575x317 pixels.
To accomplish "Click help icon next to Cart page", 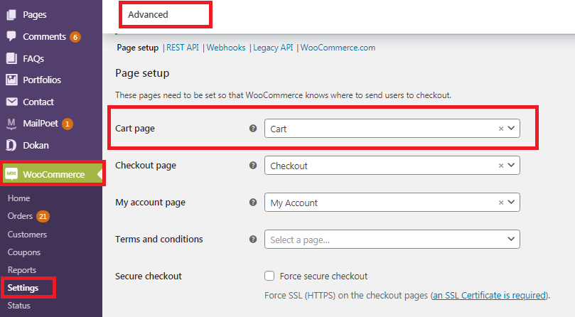I will pyautogui.click(x=253, y=129).
